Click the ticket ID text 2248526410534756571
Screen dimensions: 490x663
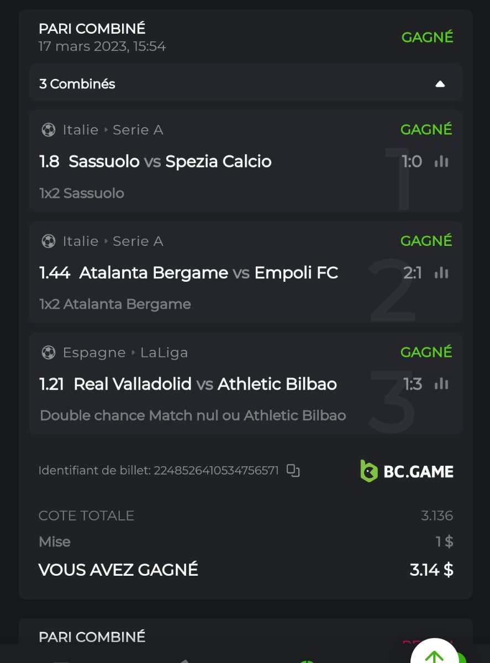click(x=216, y=471)
